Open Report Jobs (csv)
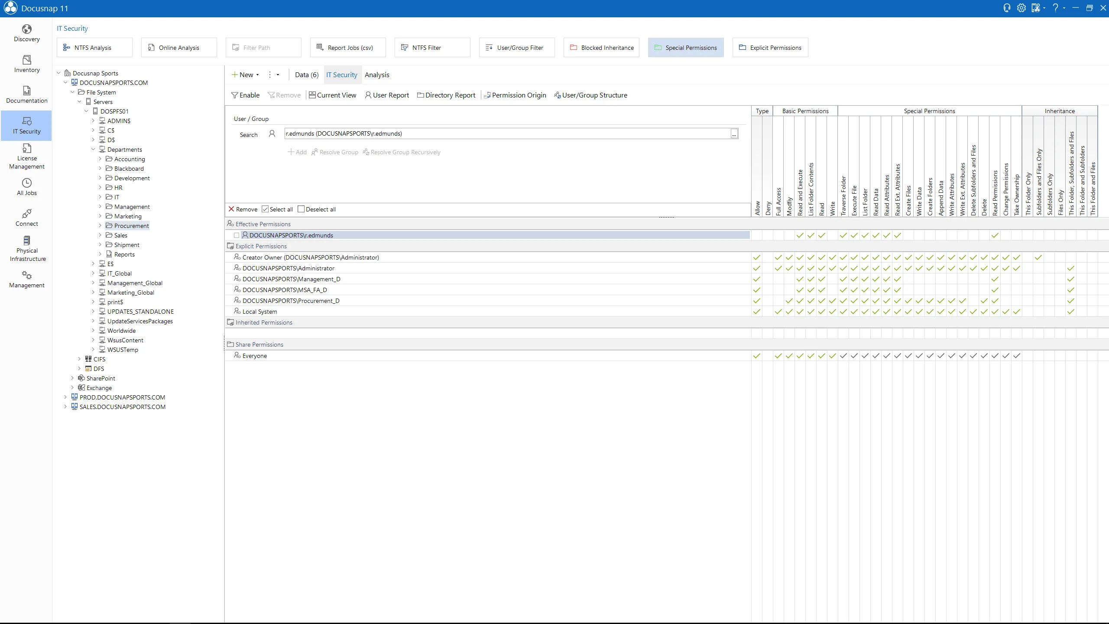1109x624 pixels. pyautogui.click(x=348, y=48)
